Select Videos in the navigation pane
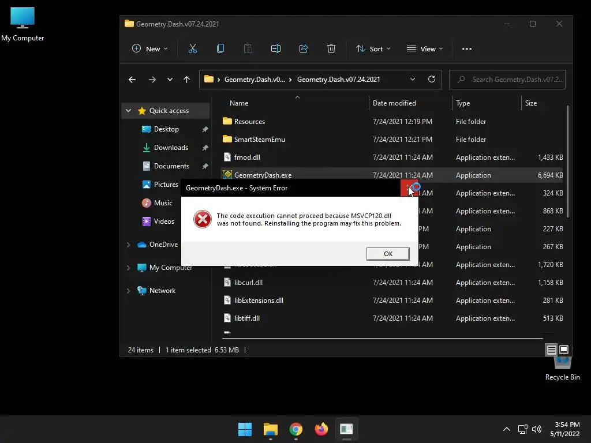 (164, 221)
